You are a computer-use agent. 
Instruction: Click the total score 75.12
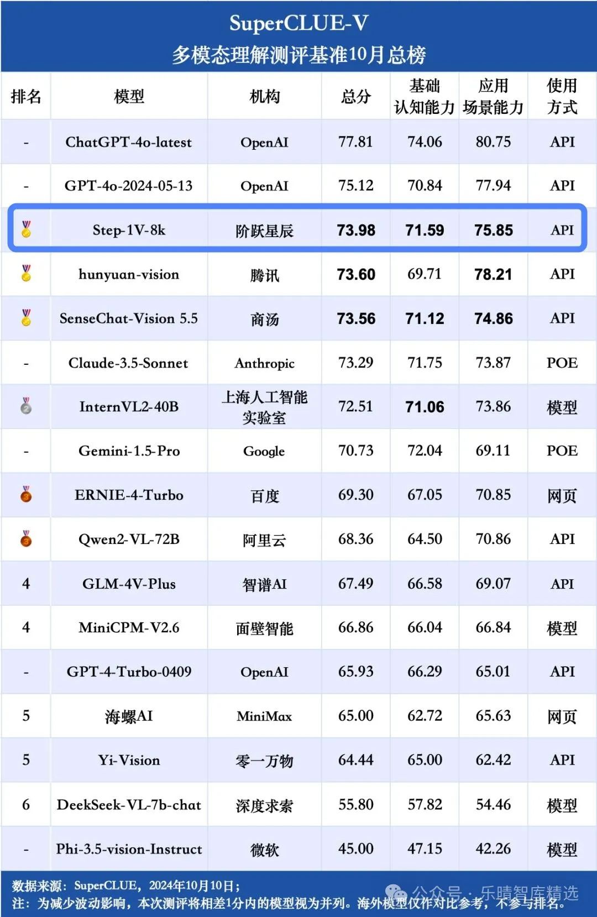(x=355, y=186)
